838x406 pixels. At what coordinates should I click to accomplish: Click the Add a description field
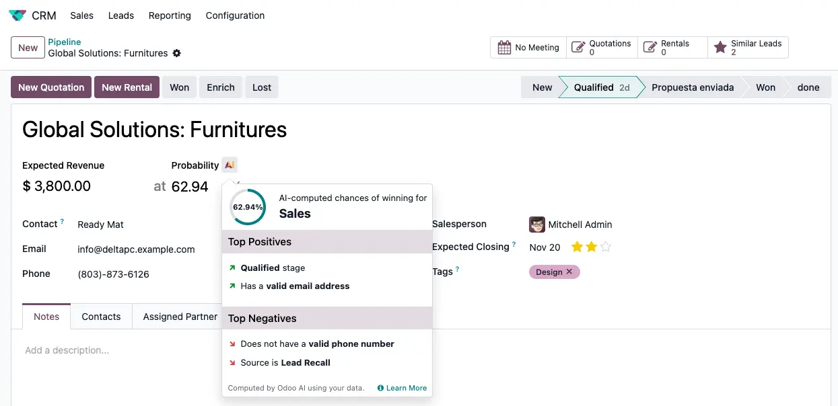pos(67,350)
